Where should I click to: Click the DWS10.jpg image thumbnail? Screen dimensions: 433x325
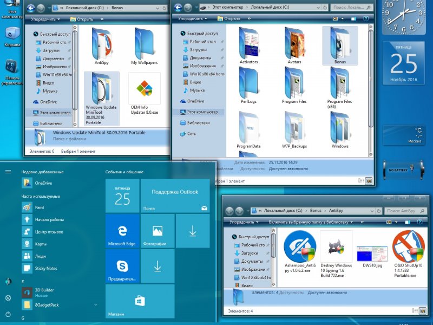point(372,254)
